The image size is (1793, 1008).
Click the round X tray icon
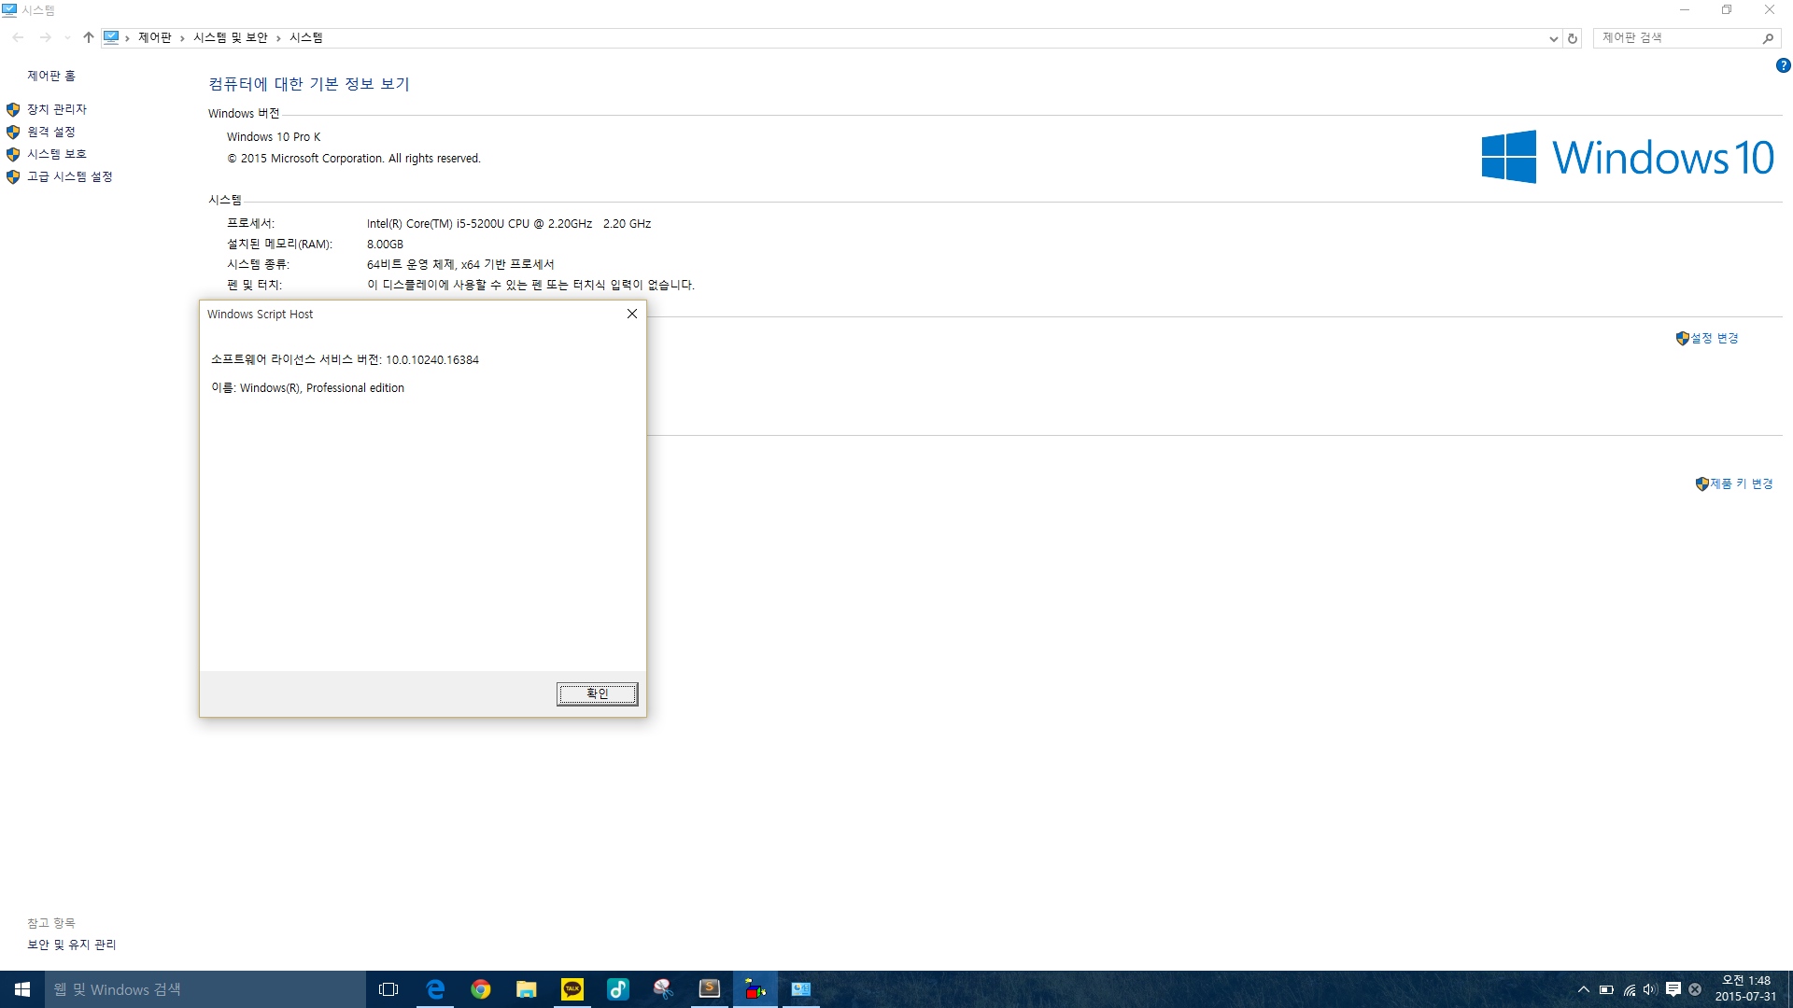(x=1695, y=989)
